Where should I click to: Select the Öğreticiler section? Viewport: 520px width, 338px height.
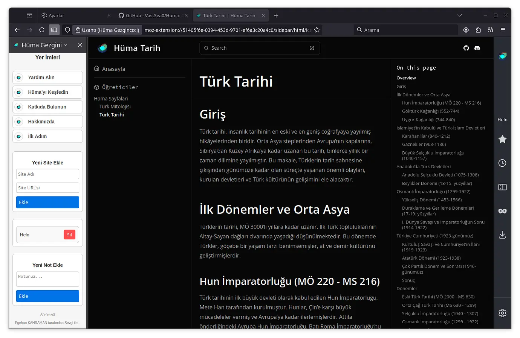(116, 87)
